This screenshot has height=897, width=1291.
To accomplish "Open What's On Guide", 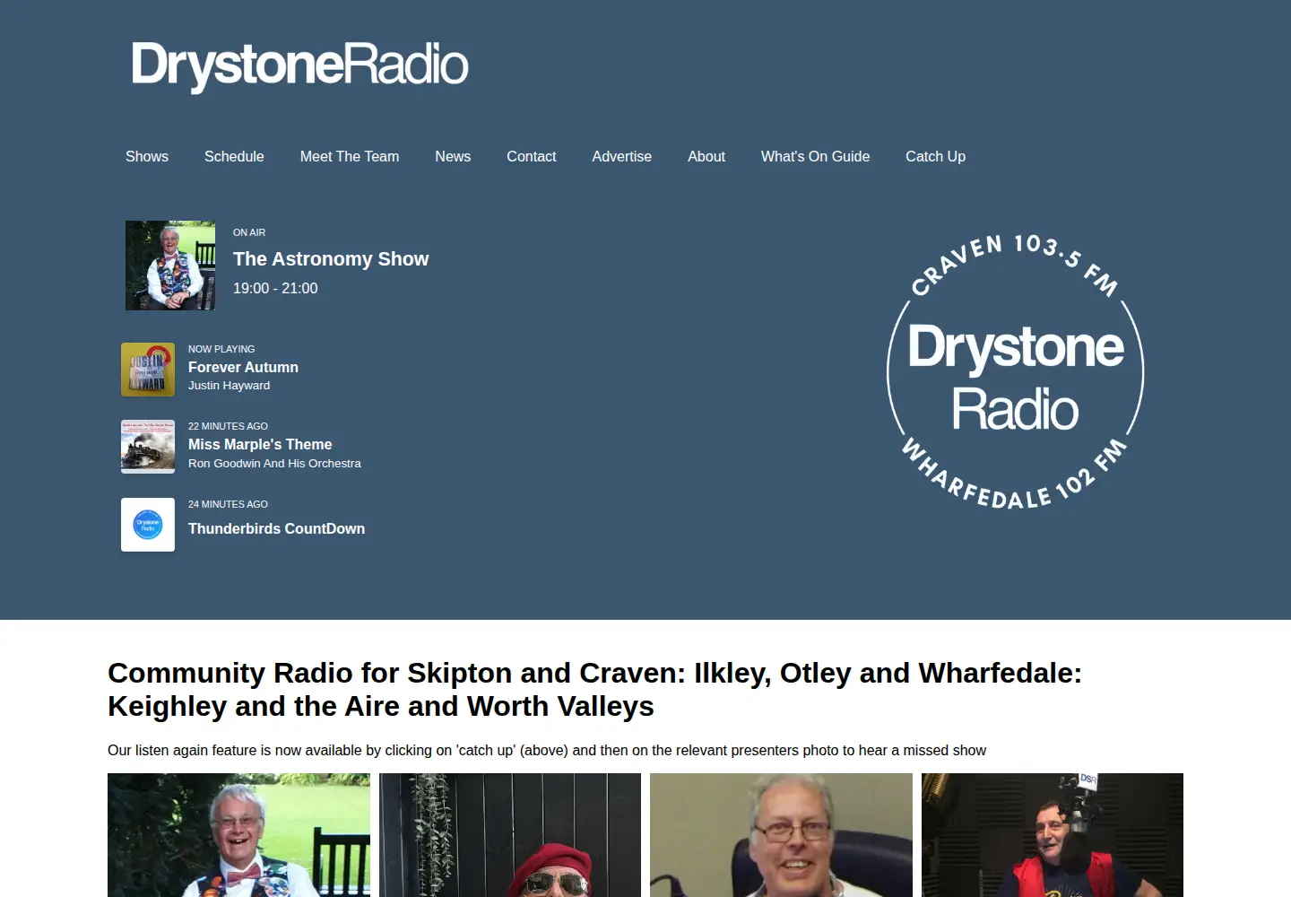I will (x=816, y=156).
